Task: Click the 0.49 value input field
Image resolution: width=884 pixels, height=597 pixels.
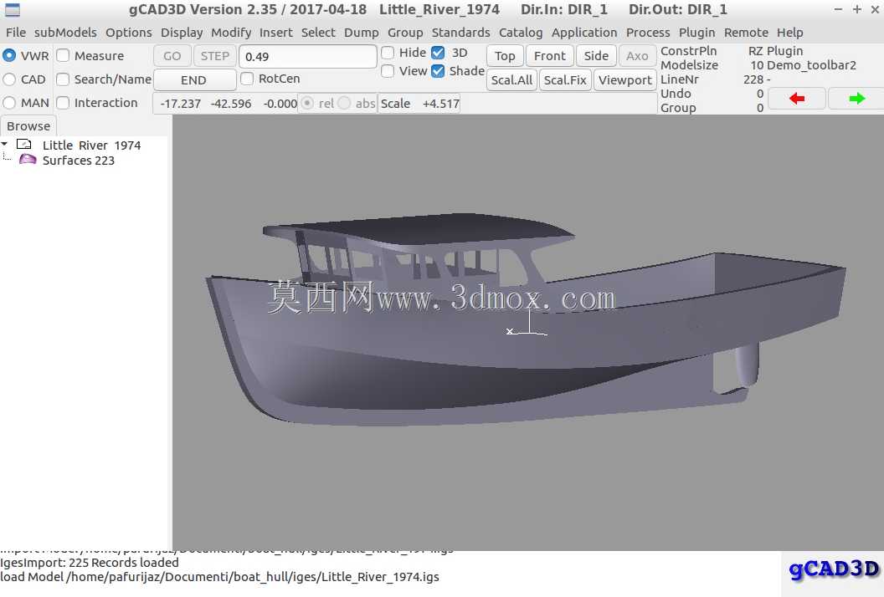Action: click(308, 56)
